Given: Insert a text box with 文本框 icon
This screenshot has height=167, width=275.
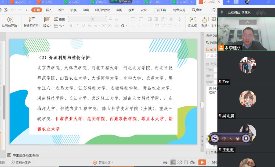Looking at the screenshot, I should [193, 20].
